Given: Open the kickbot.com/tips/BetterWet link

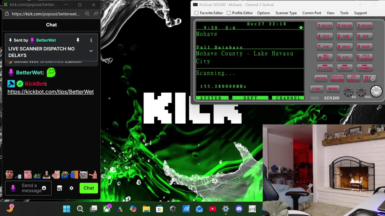Looking at the screenshot, I should (51, 92).
